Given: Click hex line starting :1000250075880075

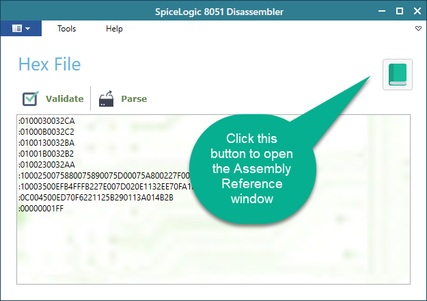Looking at the screenshot, I should coord(104,176).
